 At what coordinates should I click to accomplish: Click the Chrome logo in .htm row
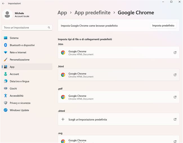click(x=63, y=53)
